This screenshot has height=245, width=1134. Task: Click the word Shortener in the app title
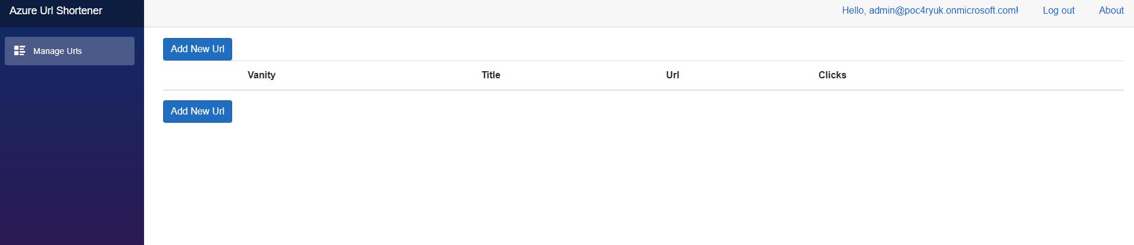click(79, 11)
